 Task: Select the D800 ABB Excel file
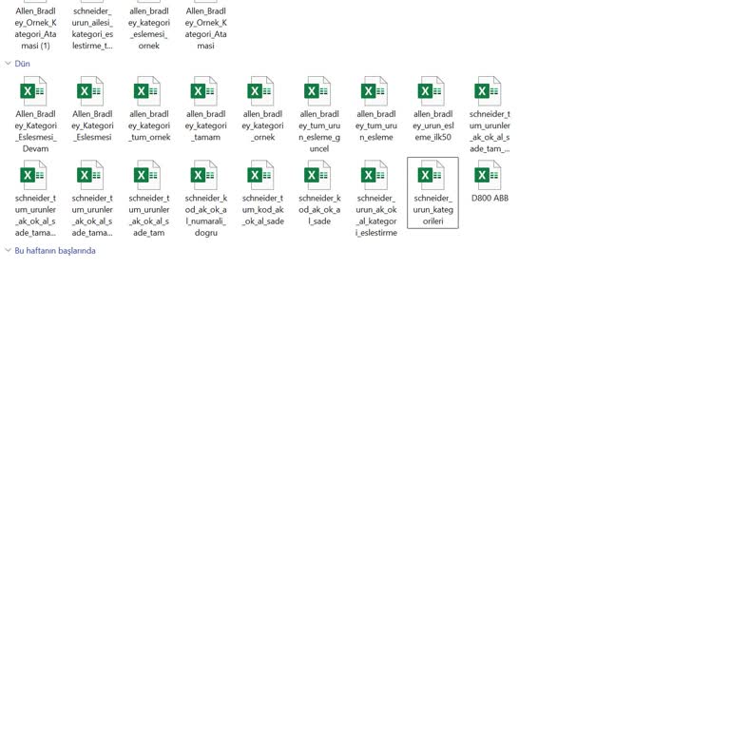[x=490, y=177]
